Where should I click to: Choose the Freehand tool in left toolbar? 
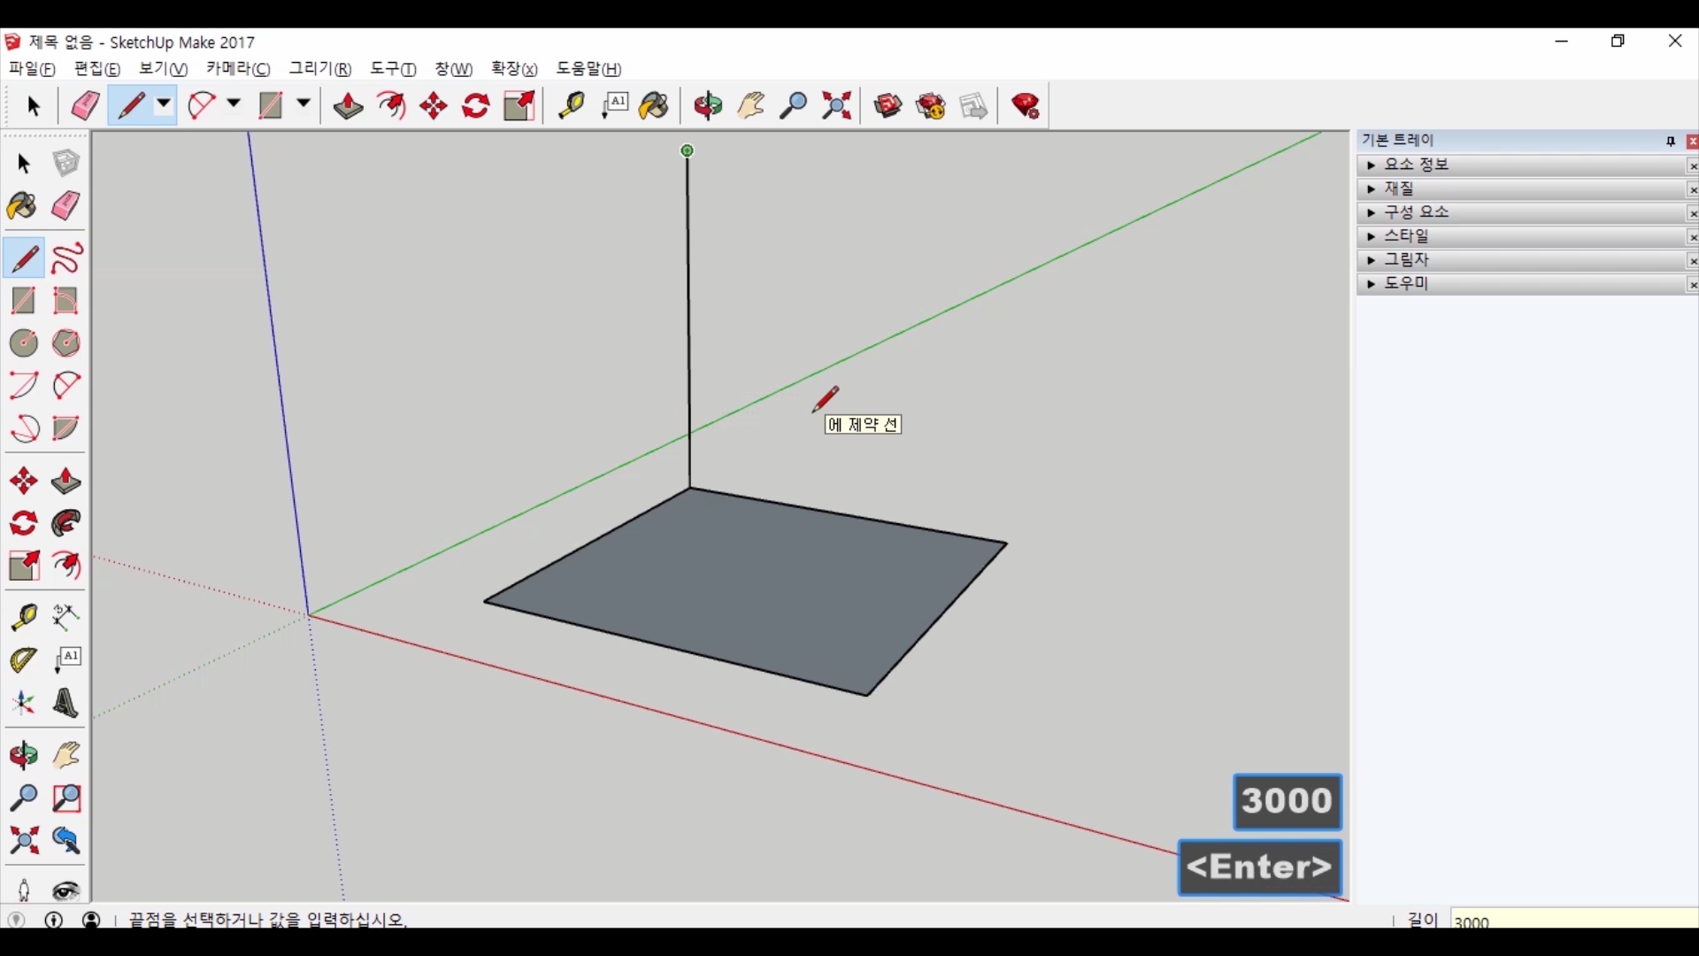point(66,258)
